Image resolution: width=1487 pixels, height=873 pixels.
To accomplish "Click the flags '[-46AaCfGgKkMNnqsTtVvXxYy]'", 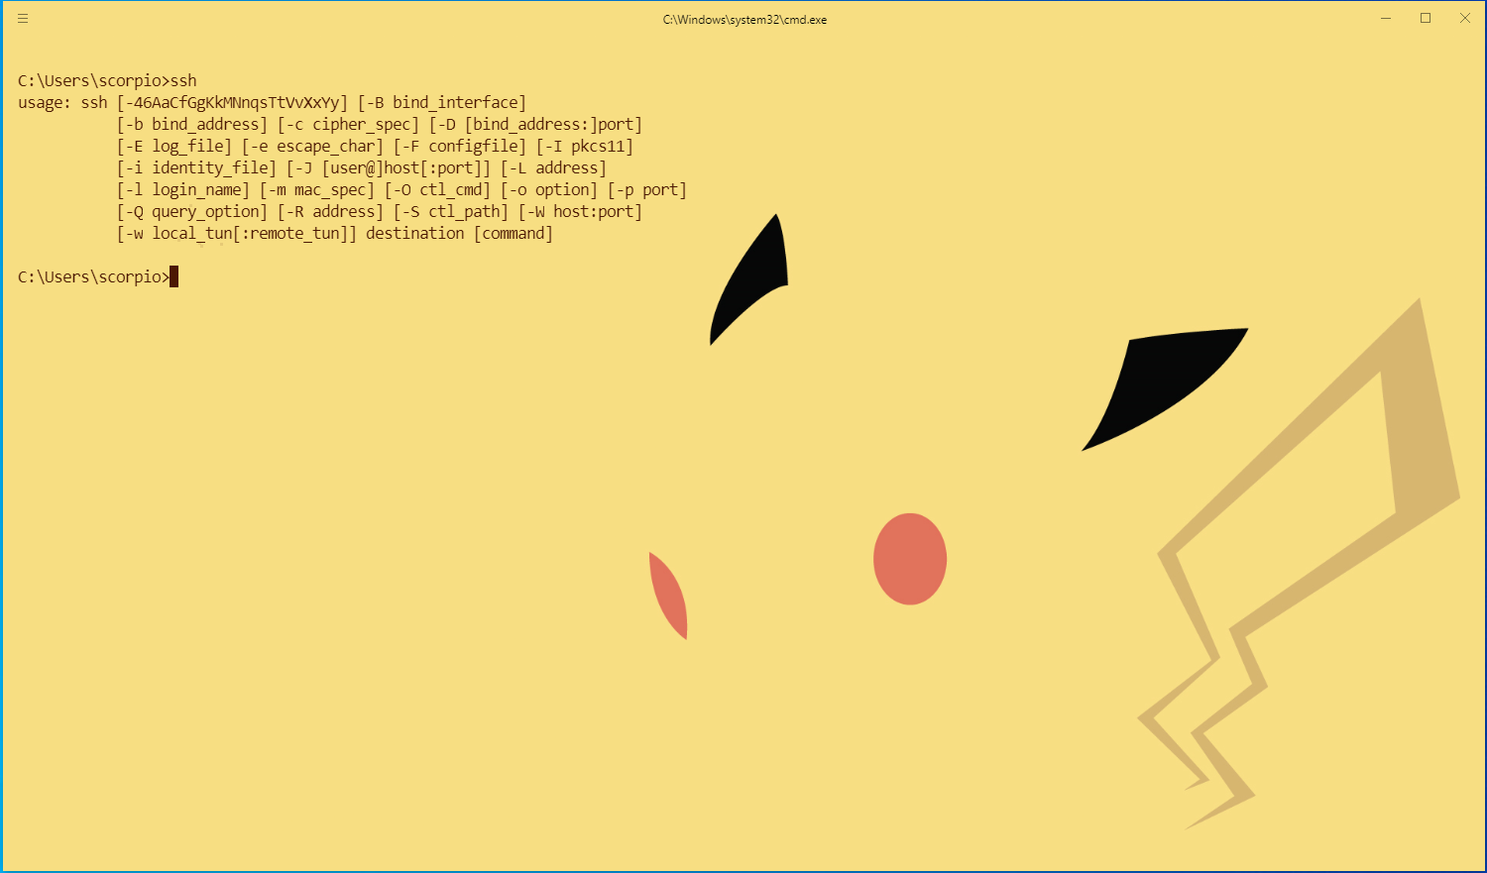I will point(232,103).
